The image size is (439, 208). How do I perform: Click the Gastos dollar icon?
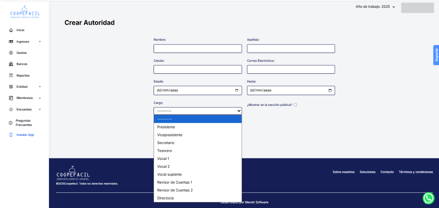[x=11, y=53]
